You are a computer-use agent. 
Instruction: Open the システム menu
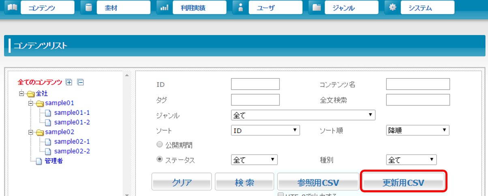click(x=427, y=7)
